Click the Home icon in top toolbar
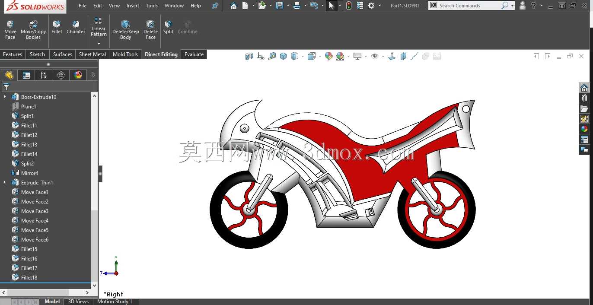Viewport: 593px width, 305px height. click(x=233, y=6)
